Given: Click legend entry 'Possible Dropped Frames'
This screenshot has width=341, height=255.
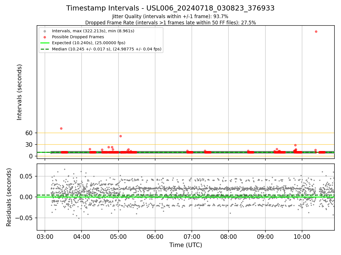Looking at the screenshot, I should [x=78, y=37].
